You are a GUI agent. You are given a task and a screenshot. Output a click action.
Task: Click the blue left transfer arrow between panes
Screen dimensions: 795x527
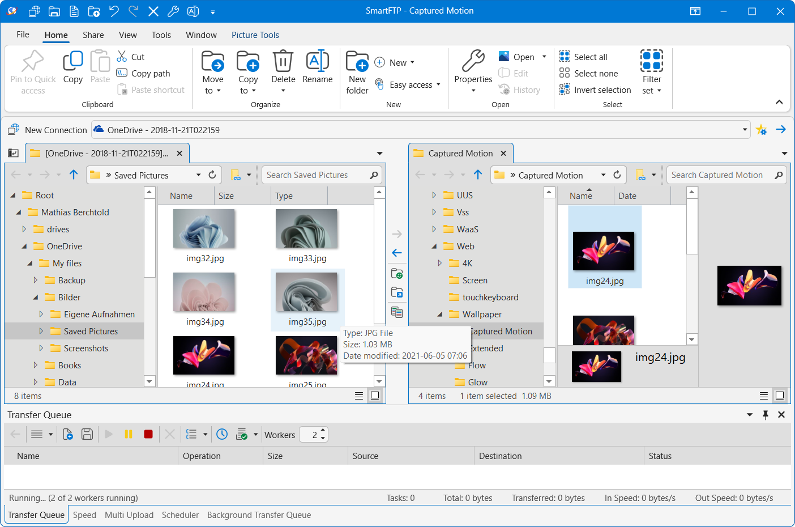pos(397,253)
